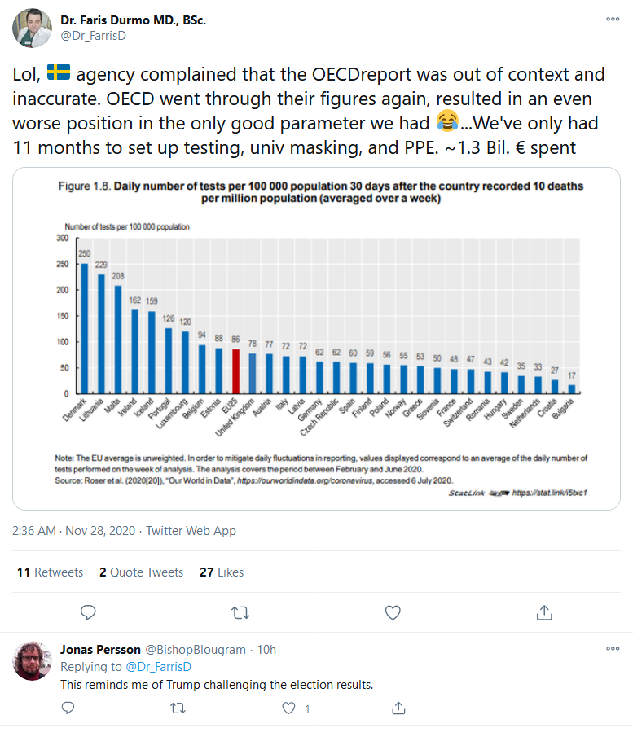Like Jonas Persson's reply
This screenshot has width=633, height=741.
pos(288,708)
